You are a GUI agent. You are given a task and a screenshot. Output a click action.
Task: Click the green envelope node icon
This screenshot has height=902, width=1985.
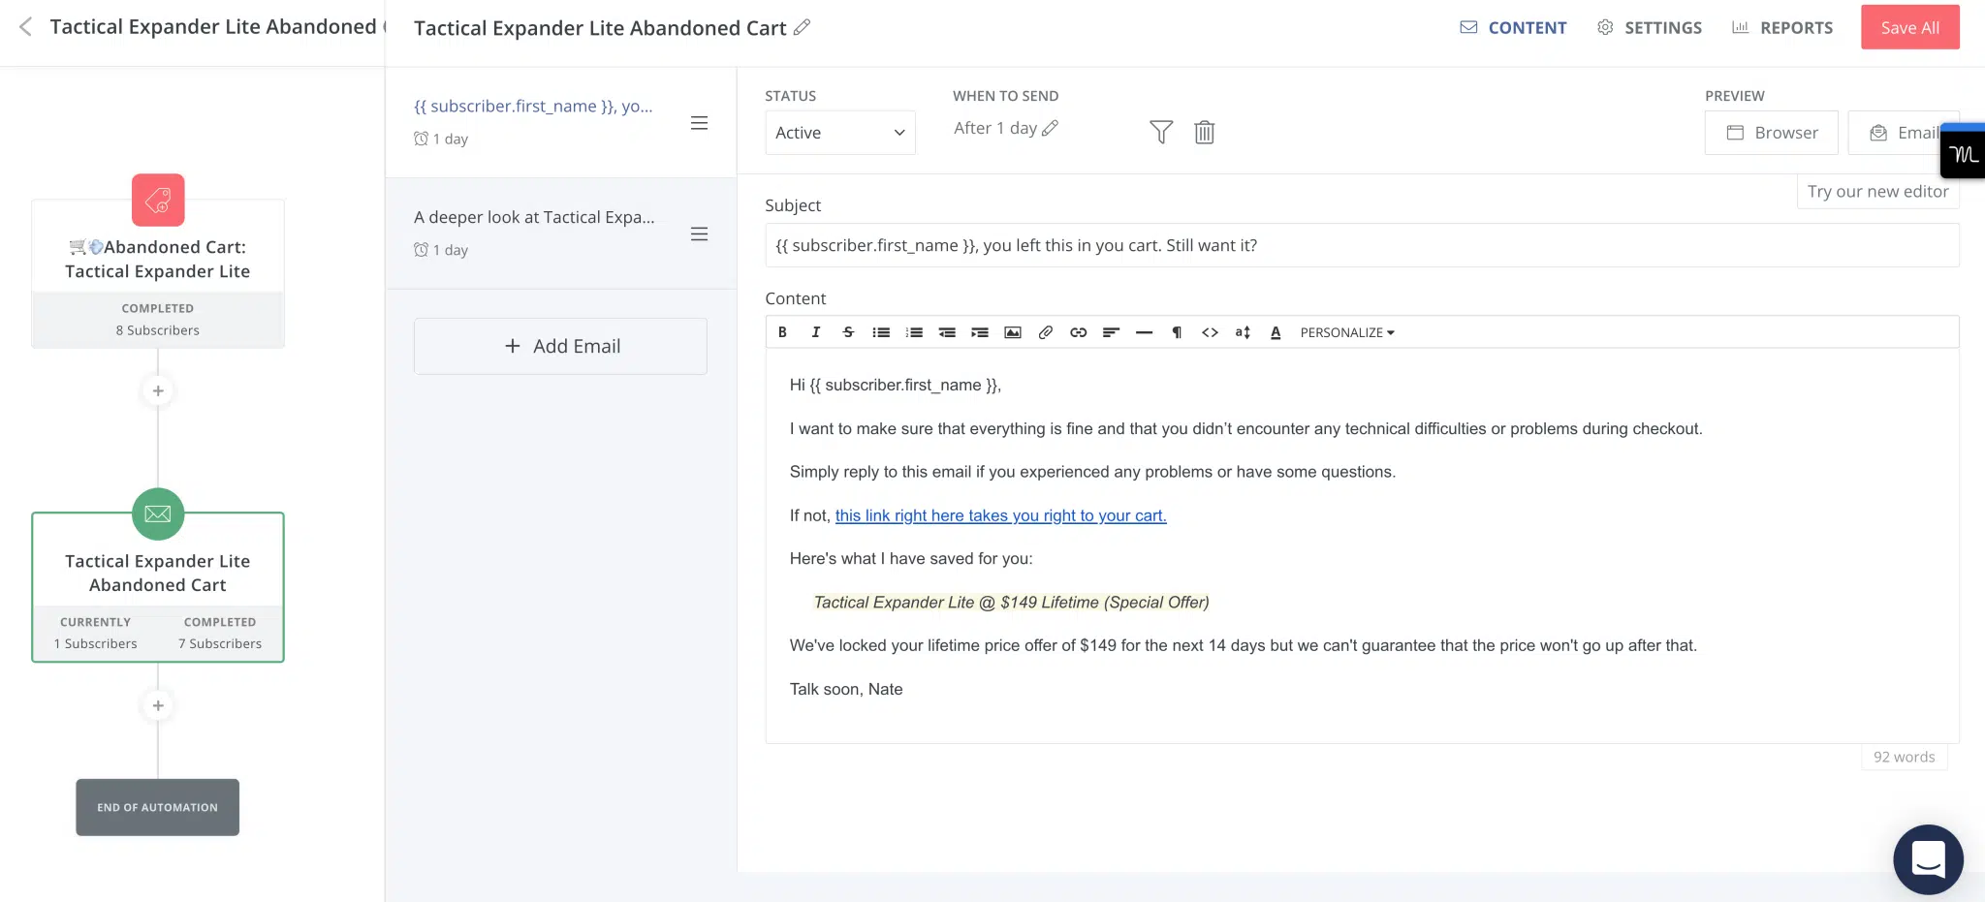(x=158, y=513)
